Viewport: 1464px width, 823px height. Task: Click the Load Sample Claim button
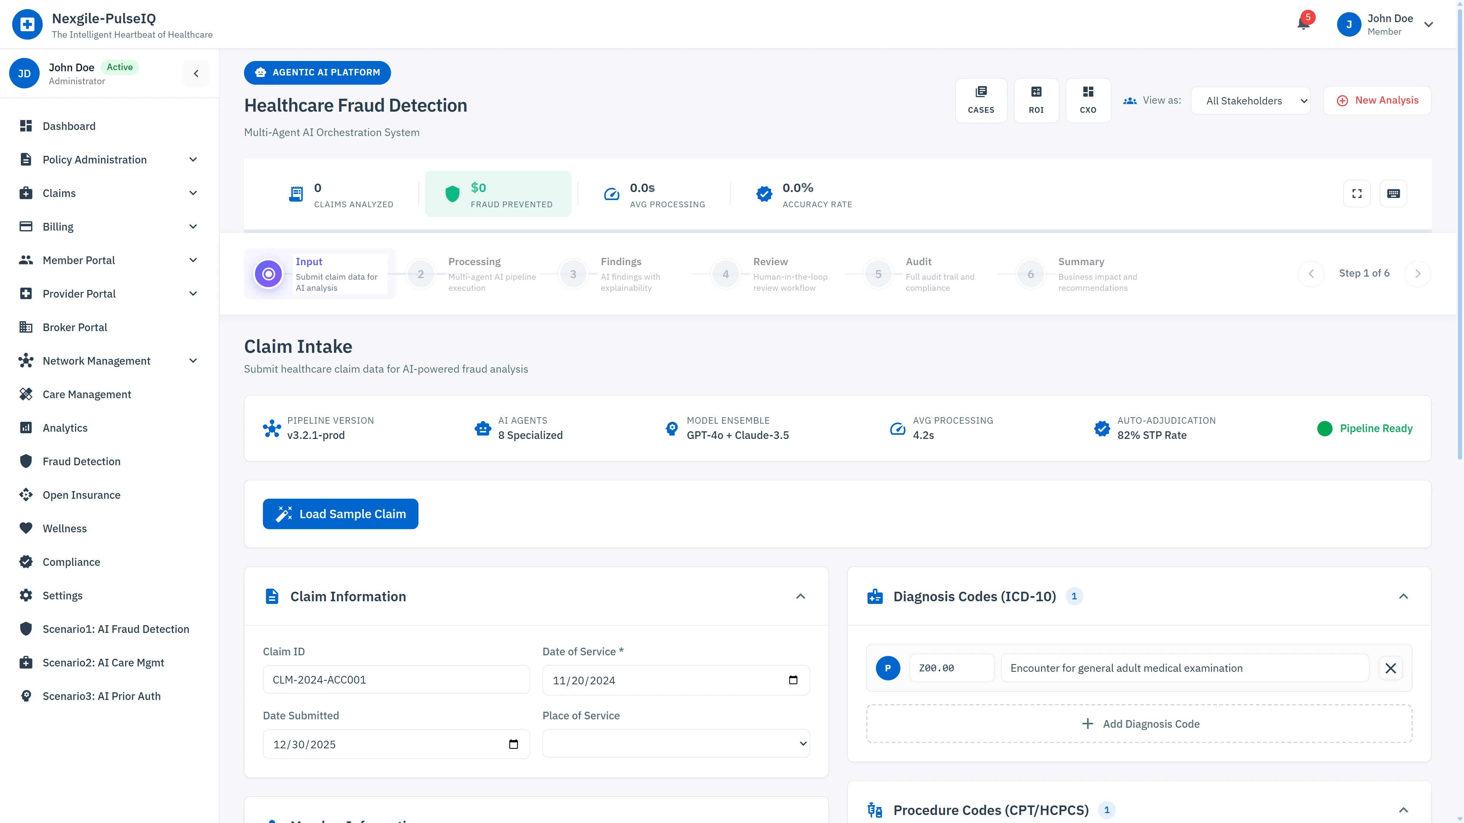(340, 514)
